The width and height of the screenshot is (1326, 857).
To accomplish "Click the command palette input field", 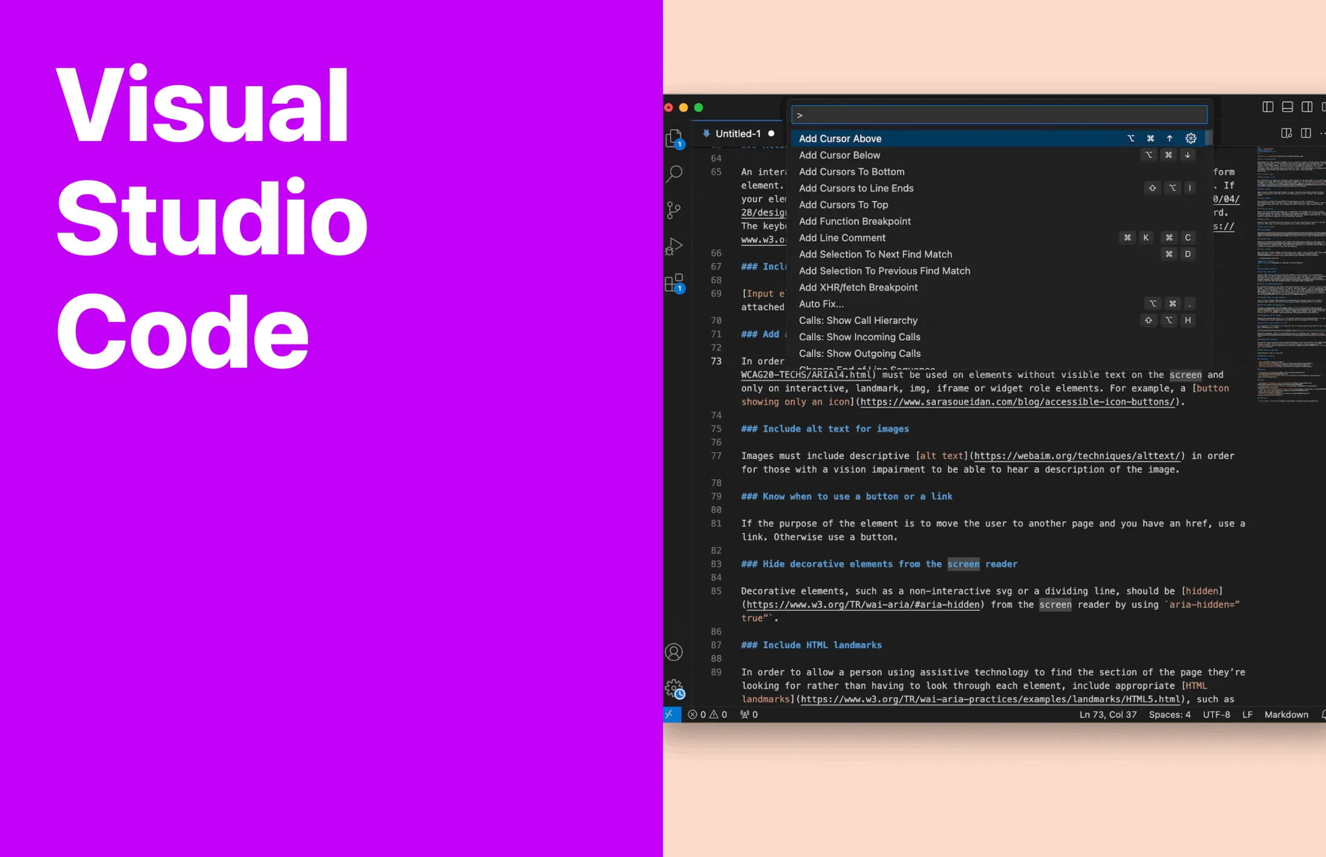I will 999,115.
